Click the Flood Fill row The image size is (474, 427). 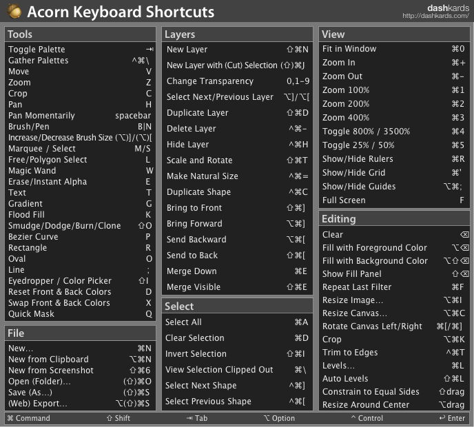[x=81, y=215]
